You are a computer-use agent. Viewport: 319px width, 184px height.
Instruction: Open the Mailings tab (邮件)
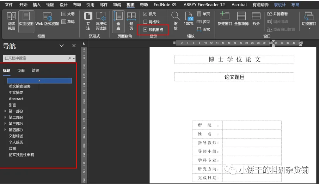(104, 5)
